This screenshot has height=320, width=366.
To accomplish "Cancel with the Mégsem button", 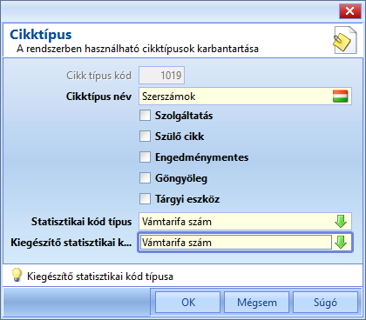I will pyautogui.click(x=257, y=303).
